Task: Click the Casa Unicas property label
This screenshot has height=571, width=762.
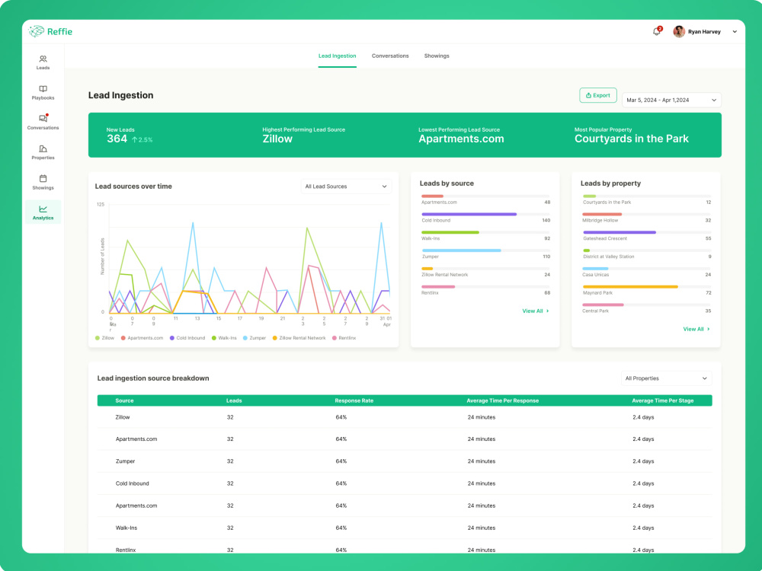Action: pos(595,275)
